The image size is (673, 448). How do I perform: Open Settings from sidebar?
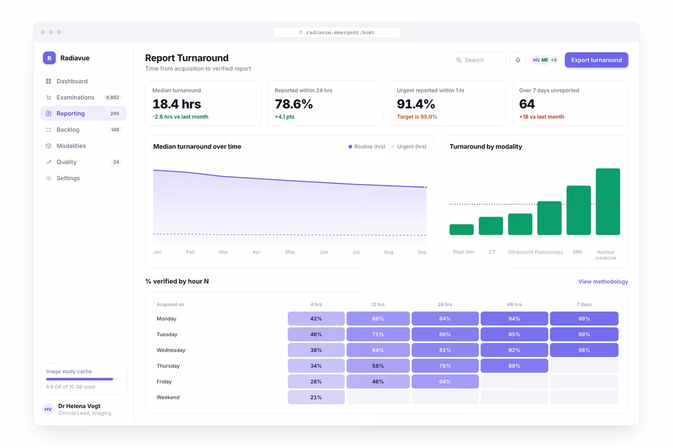coord(84,178)
